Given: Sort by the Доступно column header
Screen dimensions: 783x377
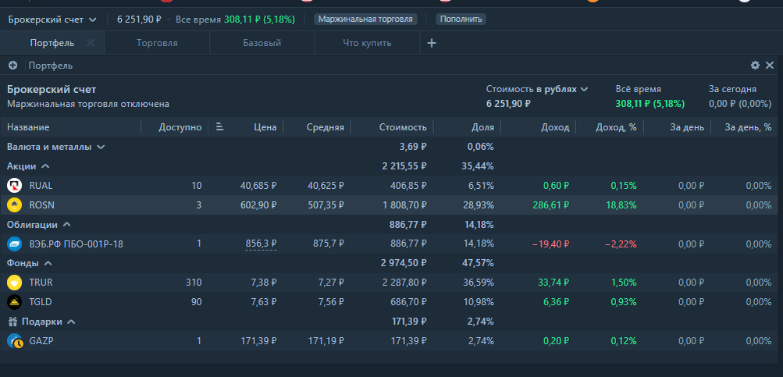Looking at the screenshot, I should pyautogui.click(x=180, y=127).
